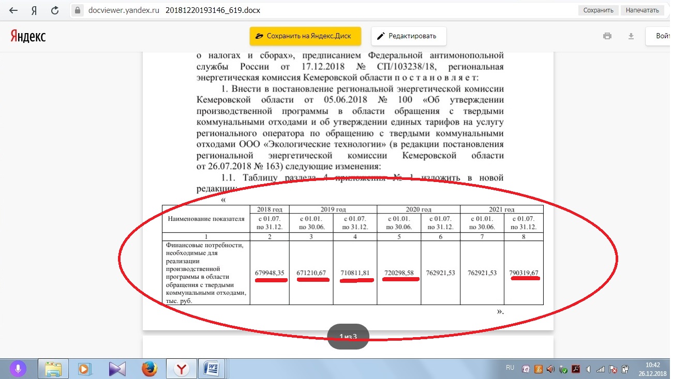Click the padlock security icon
Viewport: 687px width, 379px height.
(x=78, y=10)
